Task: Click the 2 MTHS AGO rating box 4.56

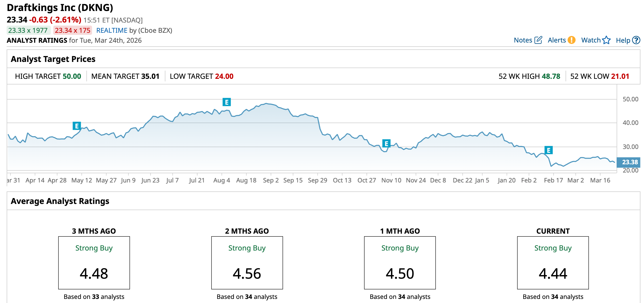Action: 247,263
